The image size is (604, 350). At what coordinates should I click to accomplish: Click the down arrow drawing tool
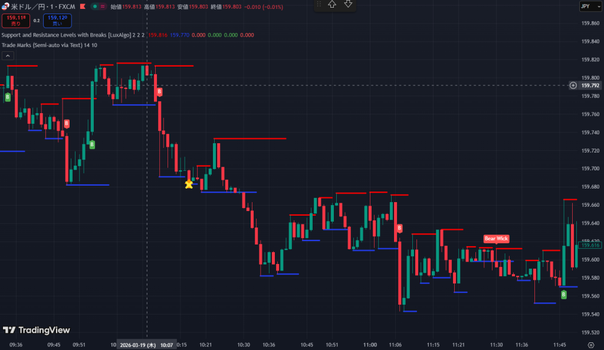coord(349,4)
